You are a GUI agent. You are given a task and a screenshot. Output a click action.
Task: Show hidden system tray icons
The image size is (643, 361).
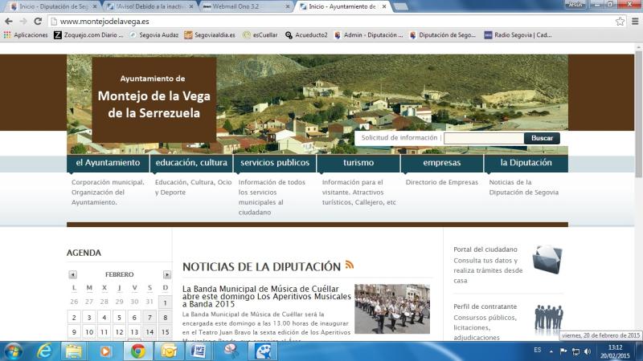pos(553,351)
